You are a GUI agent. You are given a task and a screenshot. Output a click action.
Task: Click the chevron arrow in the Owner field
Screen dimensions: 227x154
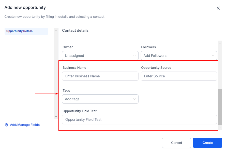pos(134,56)
